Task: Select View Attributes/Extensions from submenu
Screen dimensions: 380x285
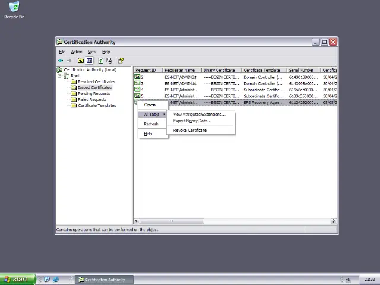Action: (x=201, y=115)
